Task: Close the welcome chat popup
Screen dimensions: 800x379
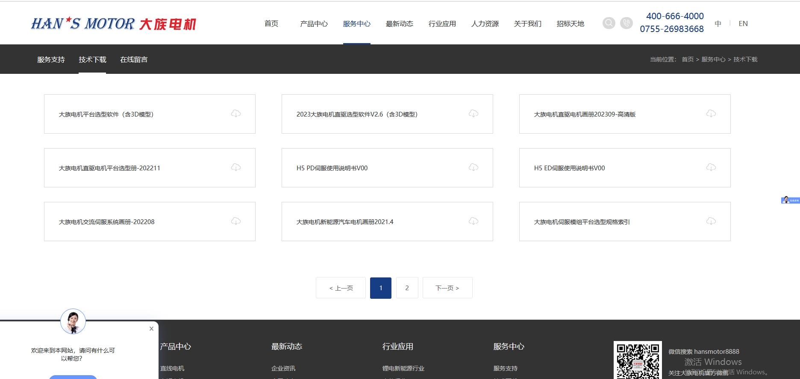Action: point(151,329)
